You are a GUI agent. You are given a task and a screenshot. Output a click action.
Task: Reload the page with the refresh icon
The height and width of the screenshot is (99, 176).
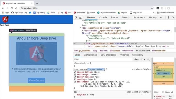click(x=12, y=8)
